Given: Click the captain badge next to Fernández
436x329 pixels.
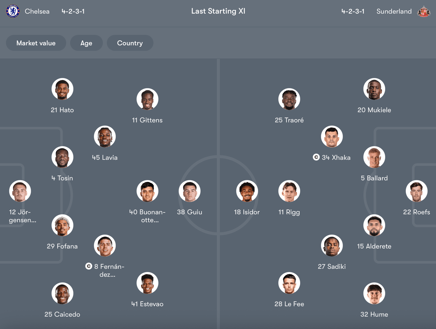Looking at the screenshot, I should [x=89, y=266].
